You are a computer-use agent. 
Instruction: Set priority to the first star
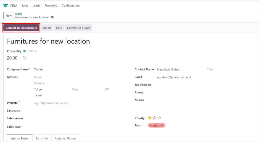(150, 118)
